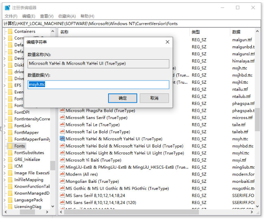The width and height of the screenshot is (264, 219).
Task: Expand the EFS tree node
Action: 5,85
